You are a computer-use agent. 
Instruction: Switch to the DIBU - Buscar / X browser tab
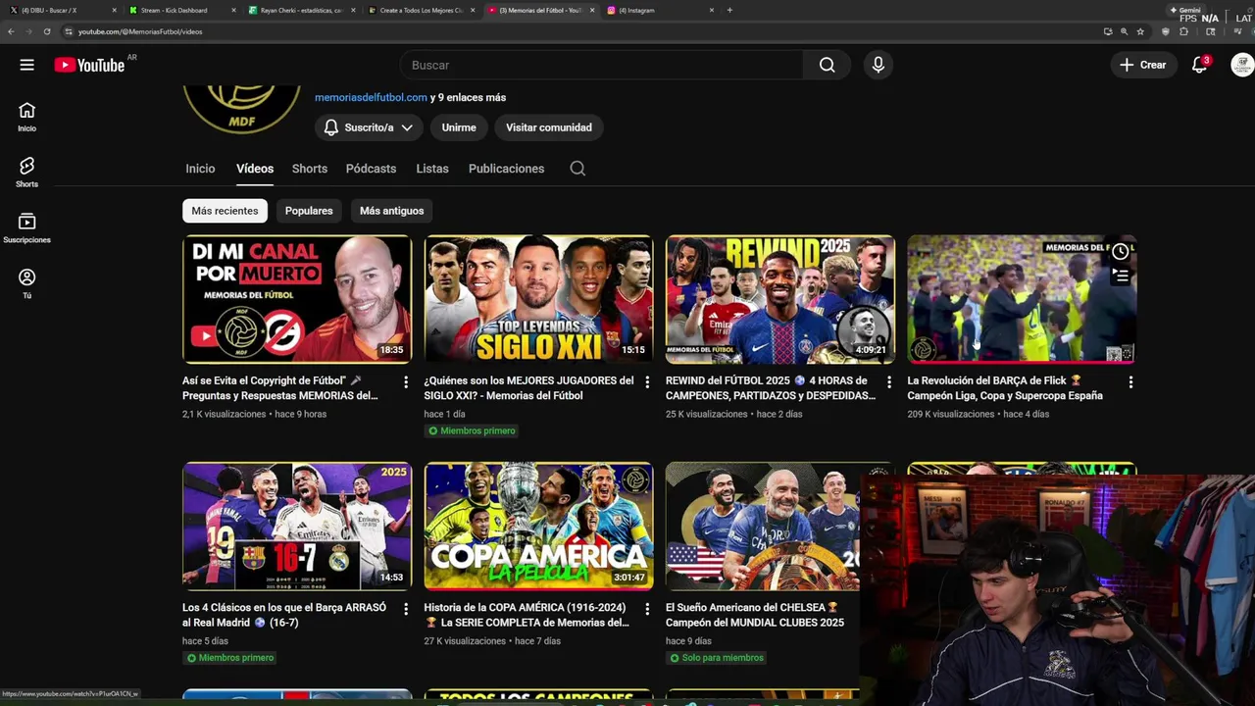[61, 10]
